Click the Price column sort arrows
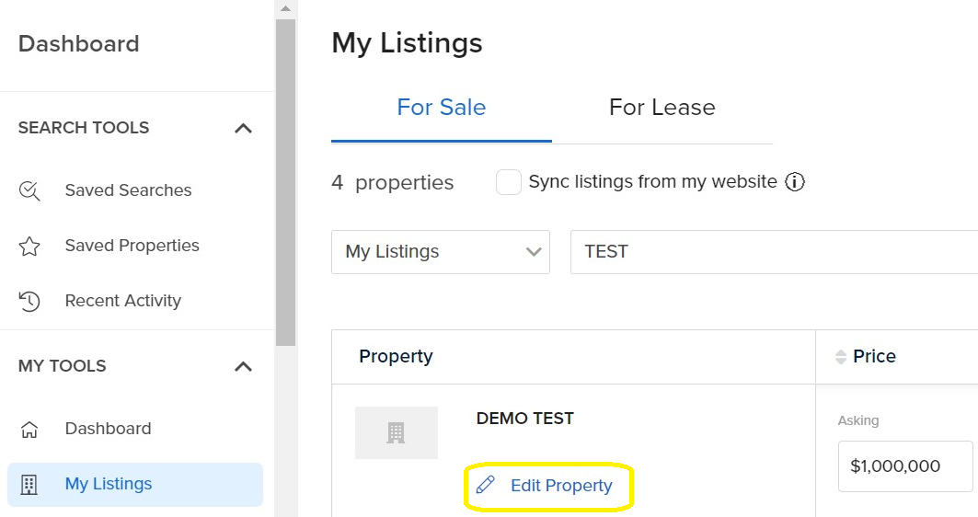Image resolution: width=978 pixels, height=517 pixels. [840, 357]
